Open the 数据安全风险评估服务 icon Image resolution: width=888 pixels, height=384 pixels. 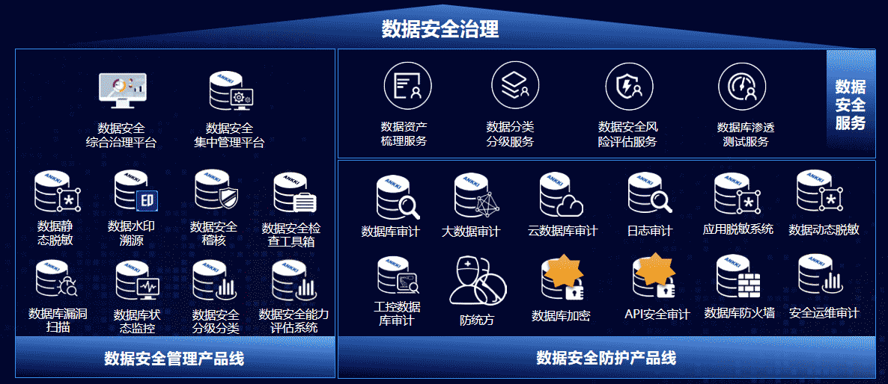tap(629, 86)
